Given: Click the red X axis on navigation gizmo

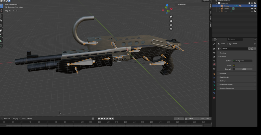Looking at the screenshot, I should [x=172, y=9].
